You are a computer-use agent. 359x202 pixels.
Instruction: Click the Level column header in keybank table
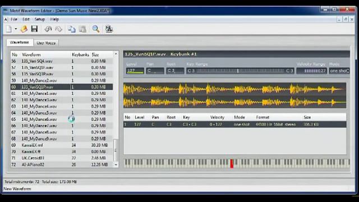[140, 117]
